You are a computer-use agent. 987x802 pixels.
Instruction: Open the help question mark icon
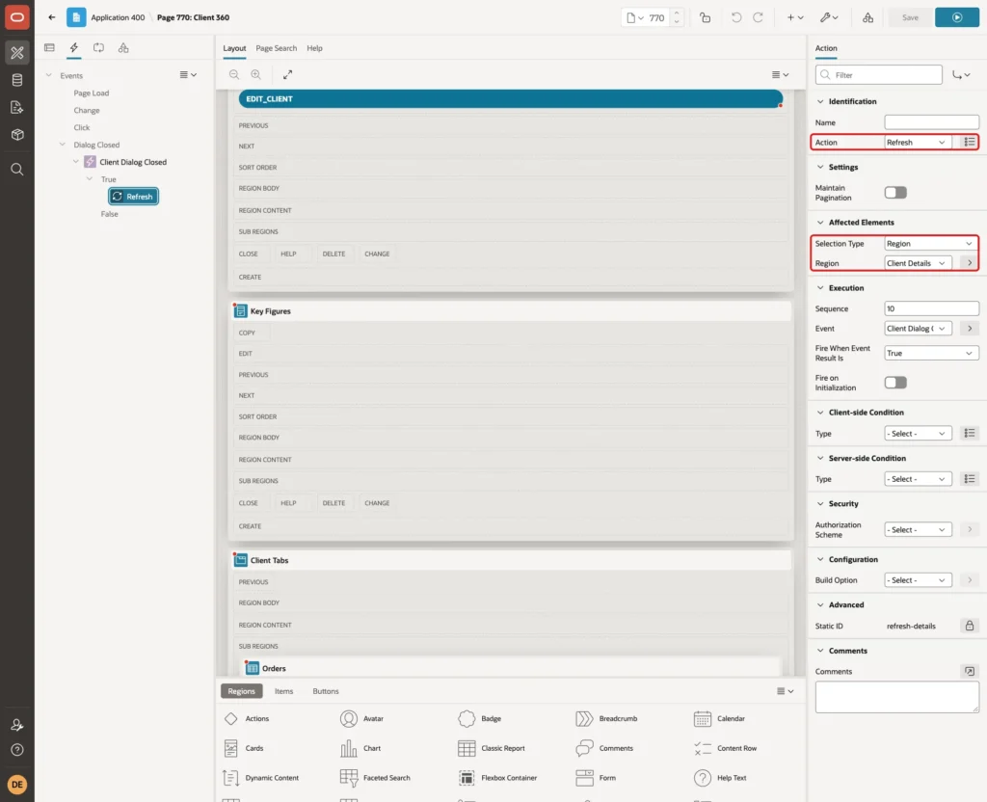17,750
